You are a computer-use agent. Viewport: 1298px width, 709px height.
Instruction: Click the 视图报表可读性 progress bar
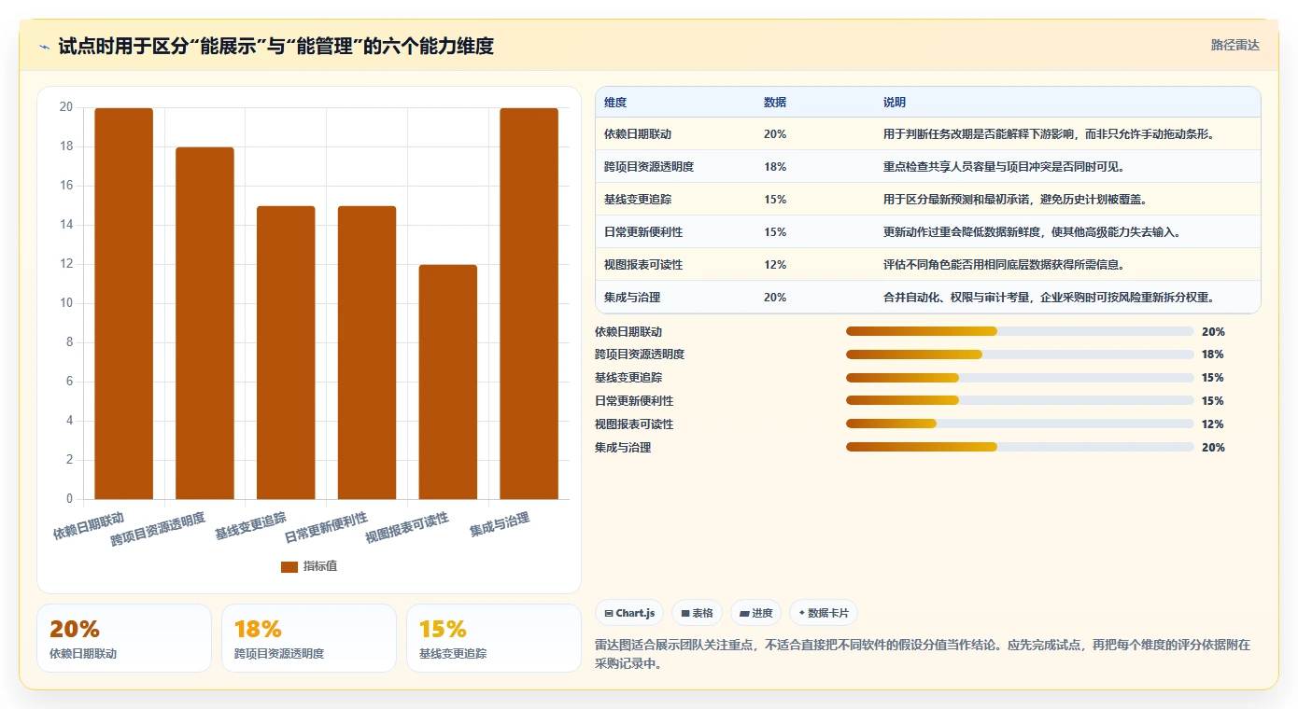pyautogui.click(x=1020, y=424)
